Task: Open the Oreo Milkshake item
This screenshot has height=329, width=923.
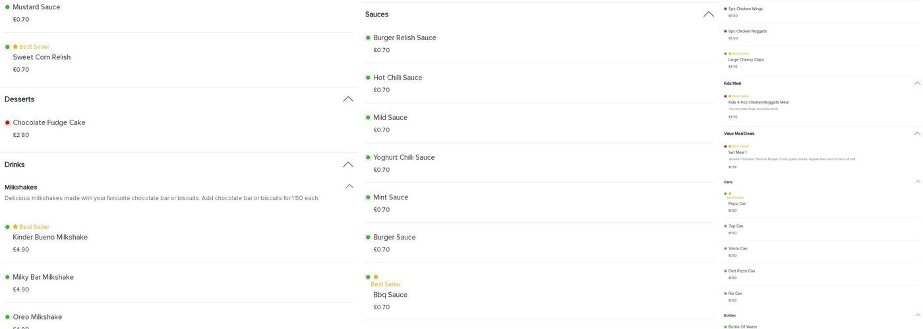Action: coord(38,317)
